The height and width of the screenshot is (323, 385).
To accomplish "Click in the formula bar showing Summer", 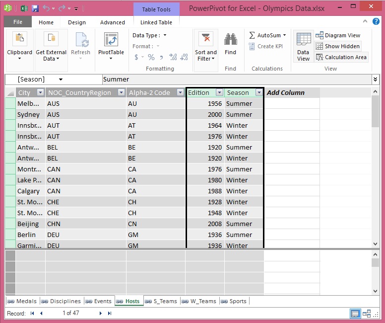I will click(x=237, y=80).
